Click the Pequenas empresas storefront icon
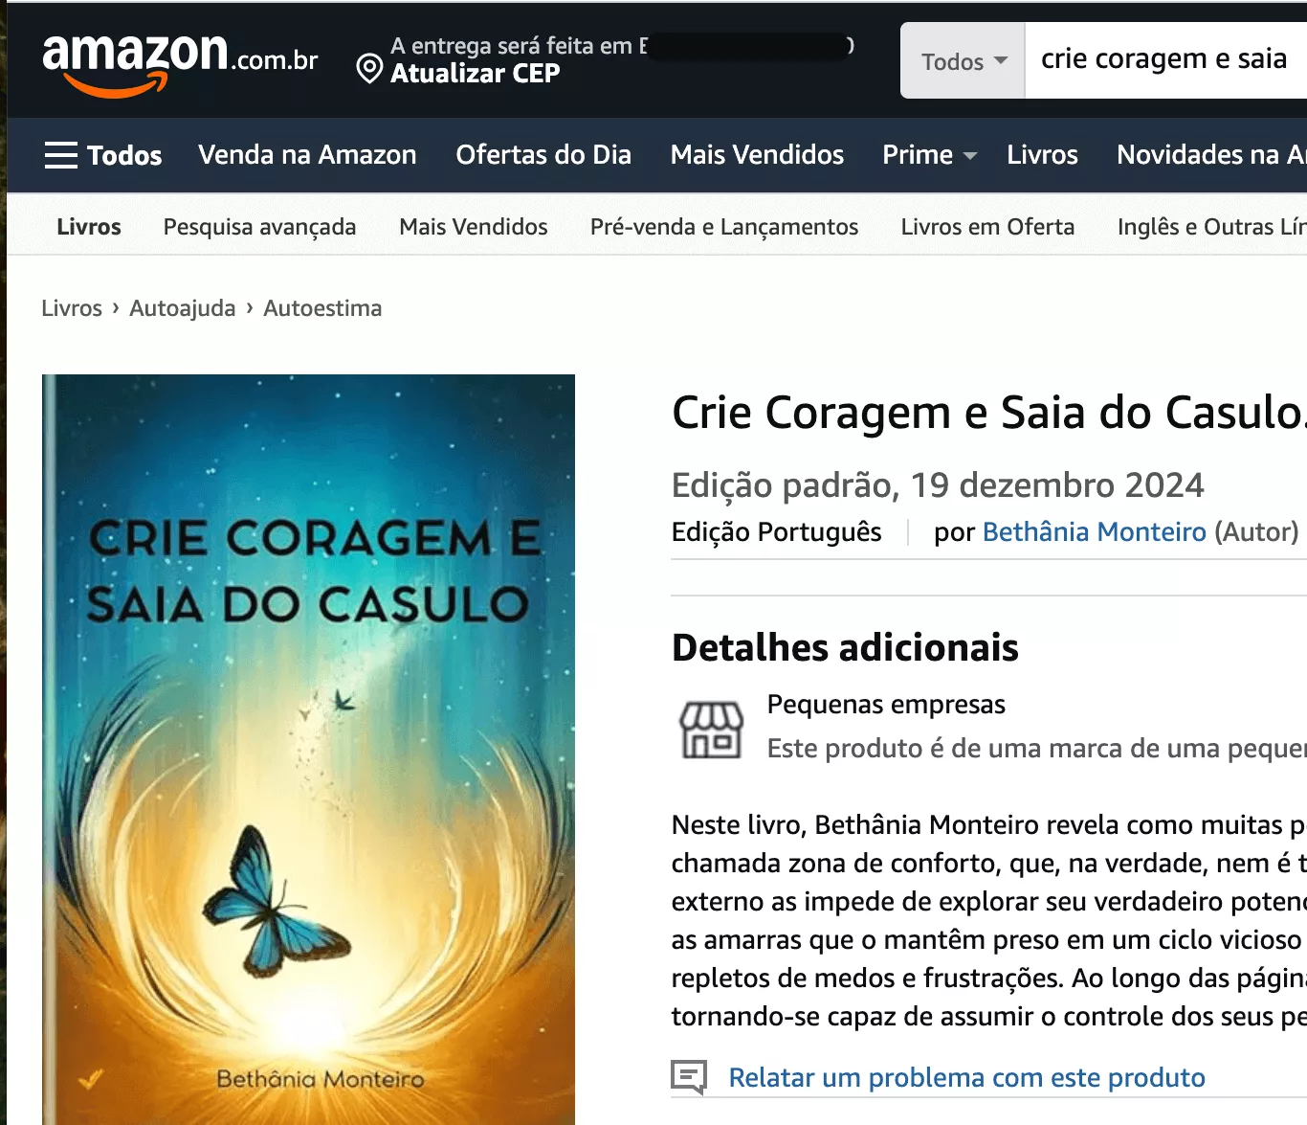The image size is (1307, 1125). point(711,729)
